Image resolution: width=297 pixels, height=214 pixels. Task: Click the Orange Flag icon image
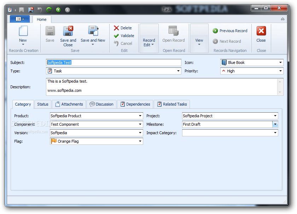coord(54,141)
